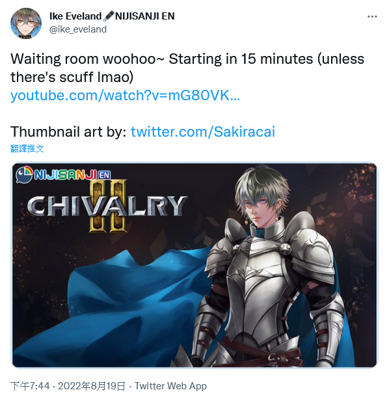Open the Twitter Web App source link
This screenshot has height=403, width=389.
[x=170, y=386]
